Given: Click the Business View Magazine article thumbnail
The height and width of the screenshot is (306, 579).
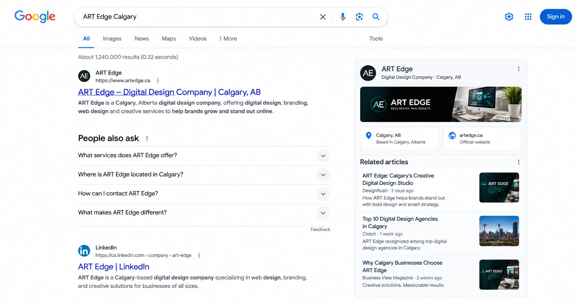Looking at the screenshot, I should (x=499, y=274).
